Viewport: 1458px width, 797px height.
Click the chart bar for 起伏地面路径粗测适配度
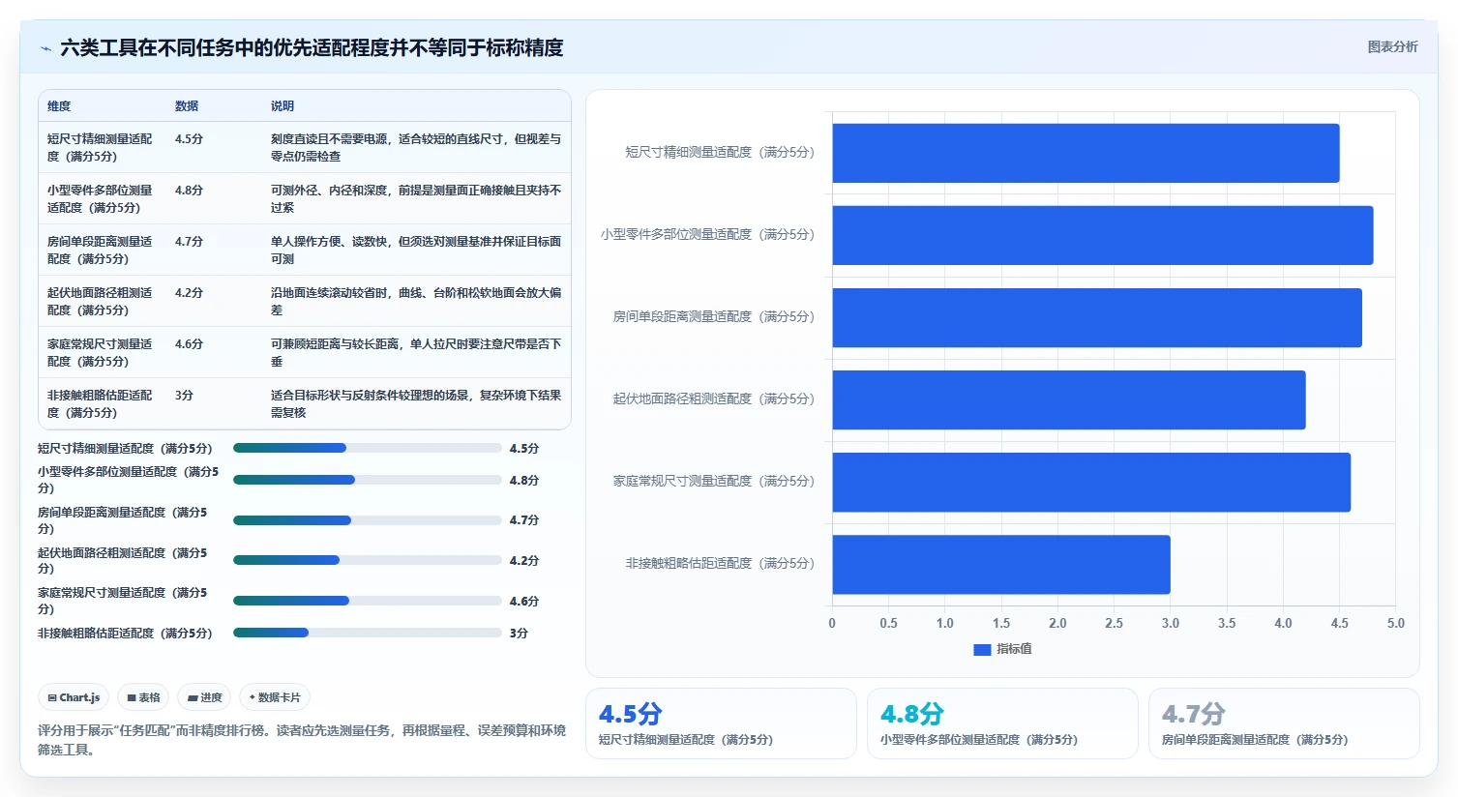point(1069,399)
